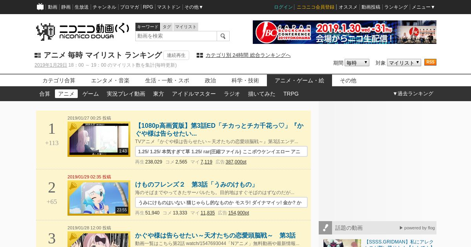The height and width of the screenshot is (247, 471).
Task: Select the アニメ subcategory
Action: 66,94
